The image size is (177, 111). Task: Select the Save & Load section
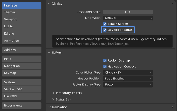22,89
